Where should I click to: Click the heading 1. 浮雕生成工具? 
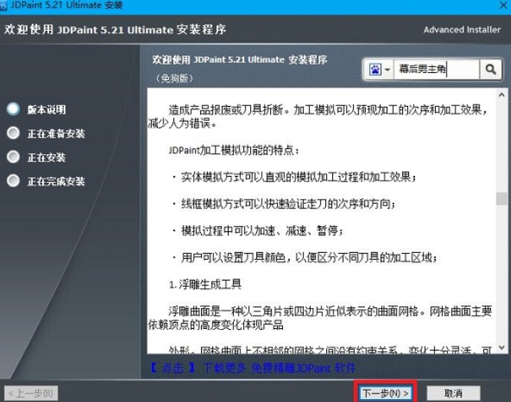pyautogui.click(x=205, y=284)
